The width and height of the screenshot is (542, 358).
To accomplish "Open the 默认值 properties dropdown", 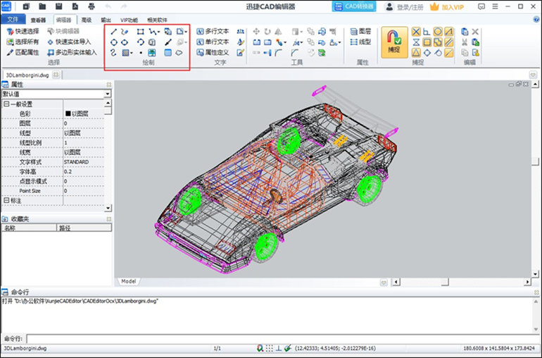I will coord(108,94).
